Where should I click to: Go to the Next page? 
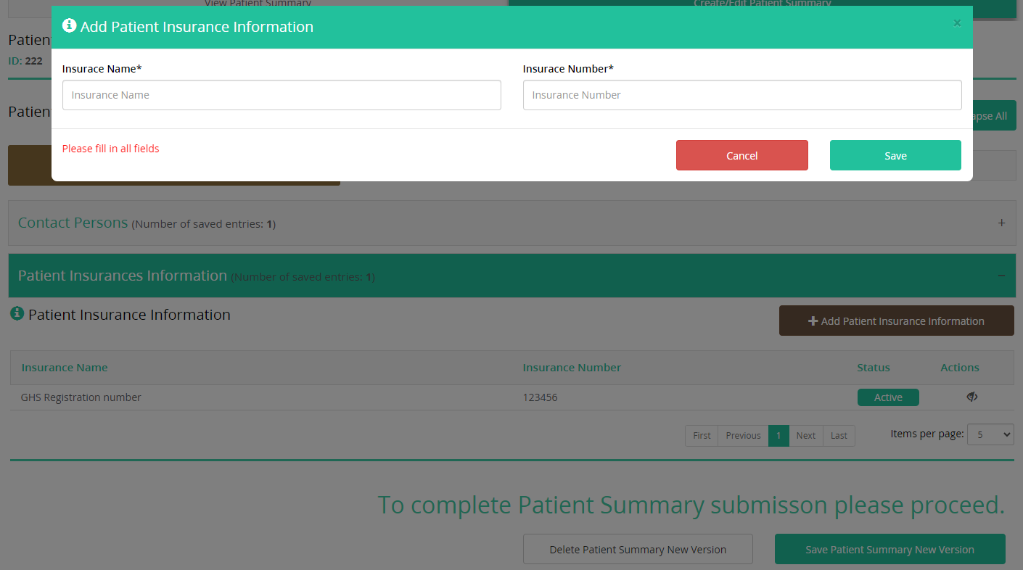(805, 435)
